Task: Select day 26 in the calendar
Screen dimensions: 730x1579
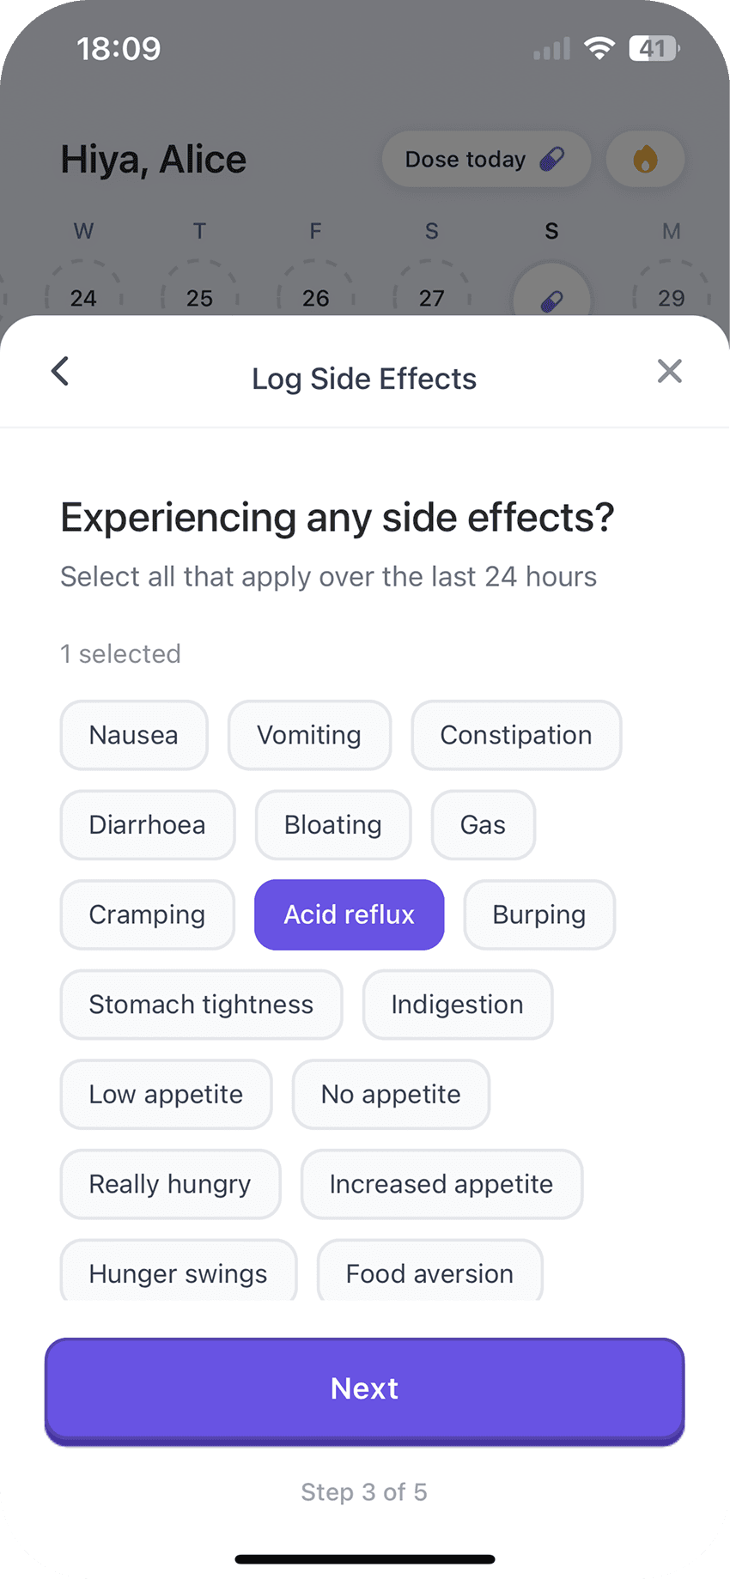Action: point(315,296)
